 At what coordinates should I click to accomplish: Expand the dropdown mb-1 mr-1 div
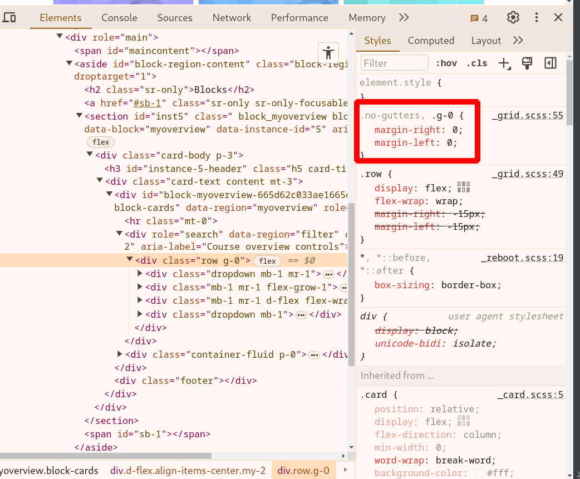coord(140,274)
